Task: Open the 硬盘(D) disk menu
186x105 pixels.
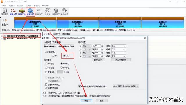Action: point(12,6)
